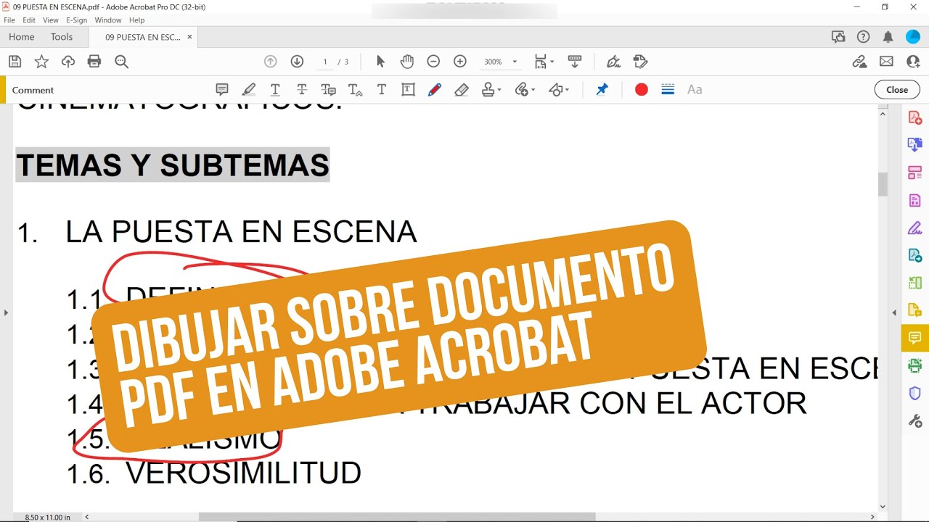Select the Highlight text tool
Image resolution: width=929 pixels, height=522 pixels.
249,90
